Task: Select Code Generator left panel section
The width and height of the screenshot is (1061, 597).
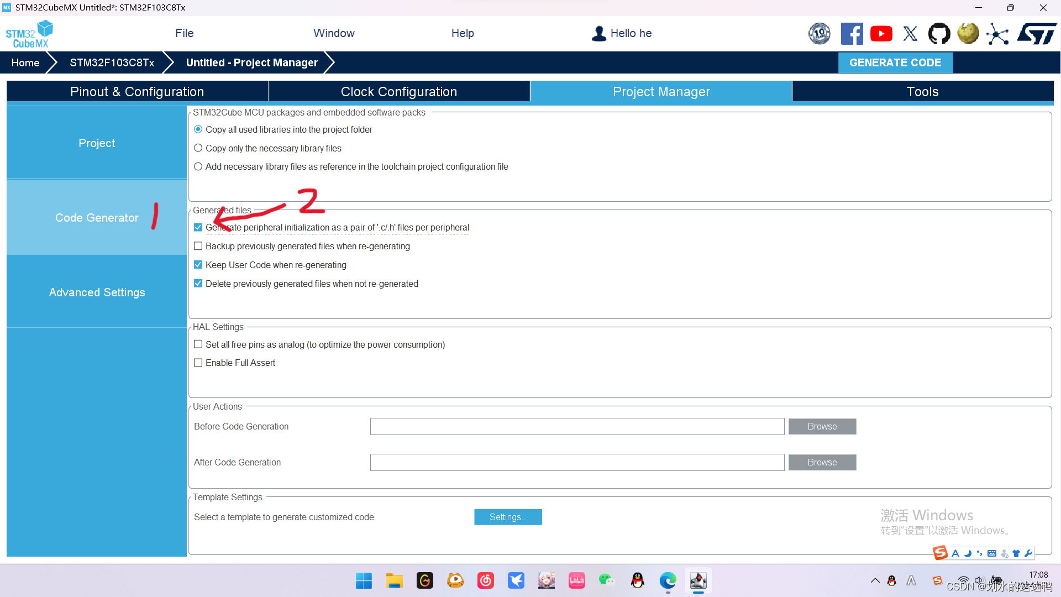Action: (97, 217)
